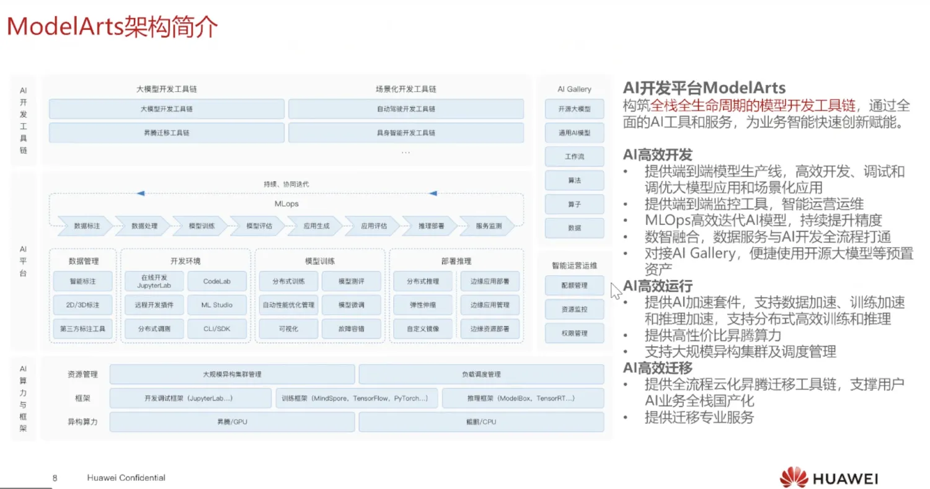Image resolution: width=930 pixels, height=489 pixels.
Task: Select the 边缘资源部署 box
Action: point(490,328)
